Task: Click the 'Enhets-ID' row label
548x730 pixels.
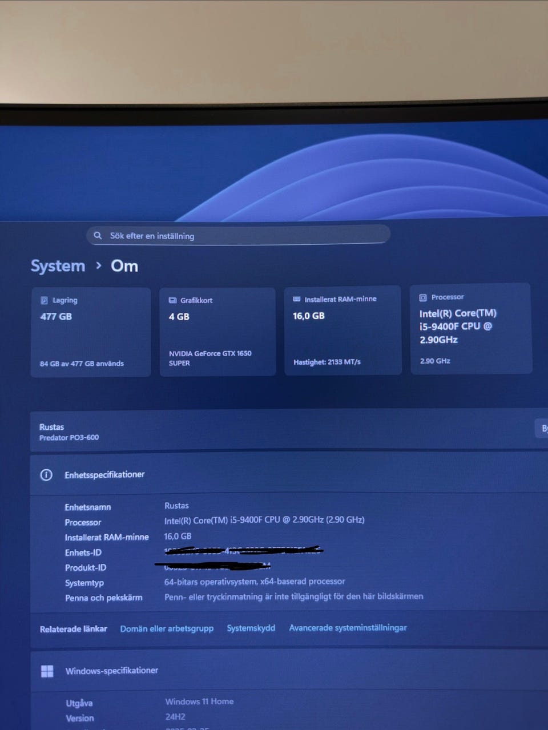Action: (x=83, y=552)
